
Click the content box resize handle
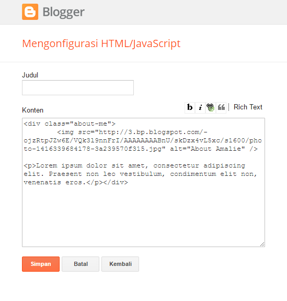point(262,244)
